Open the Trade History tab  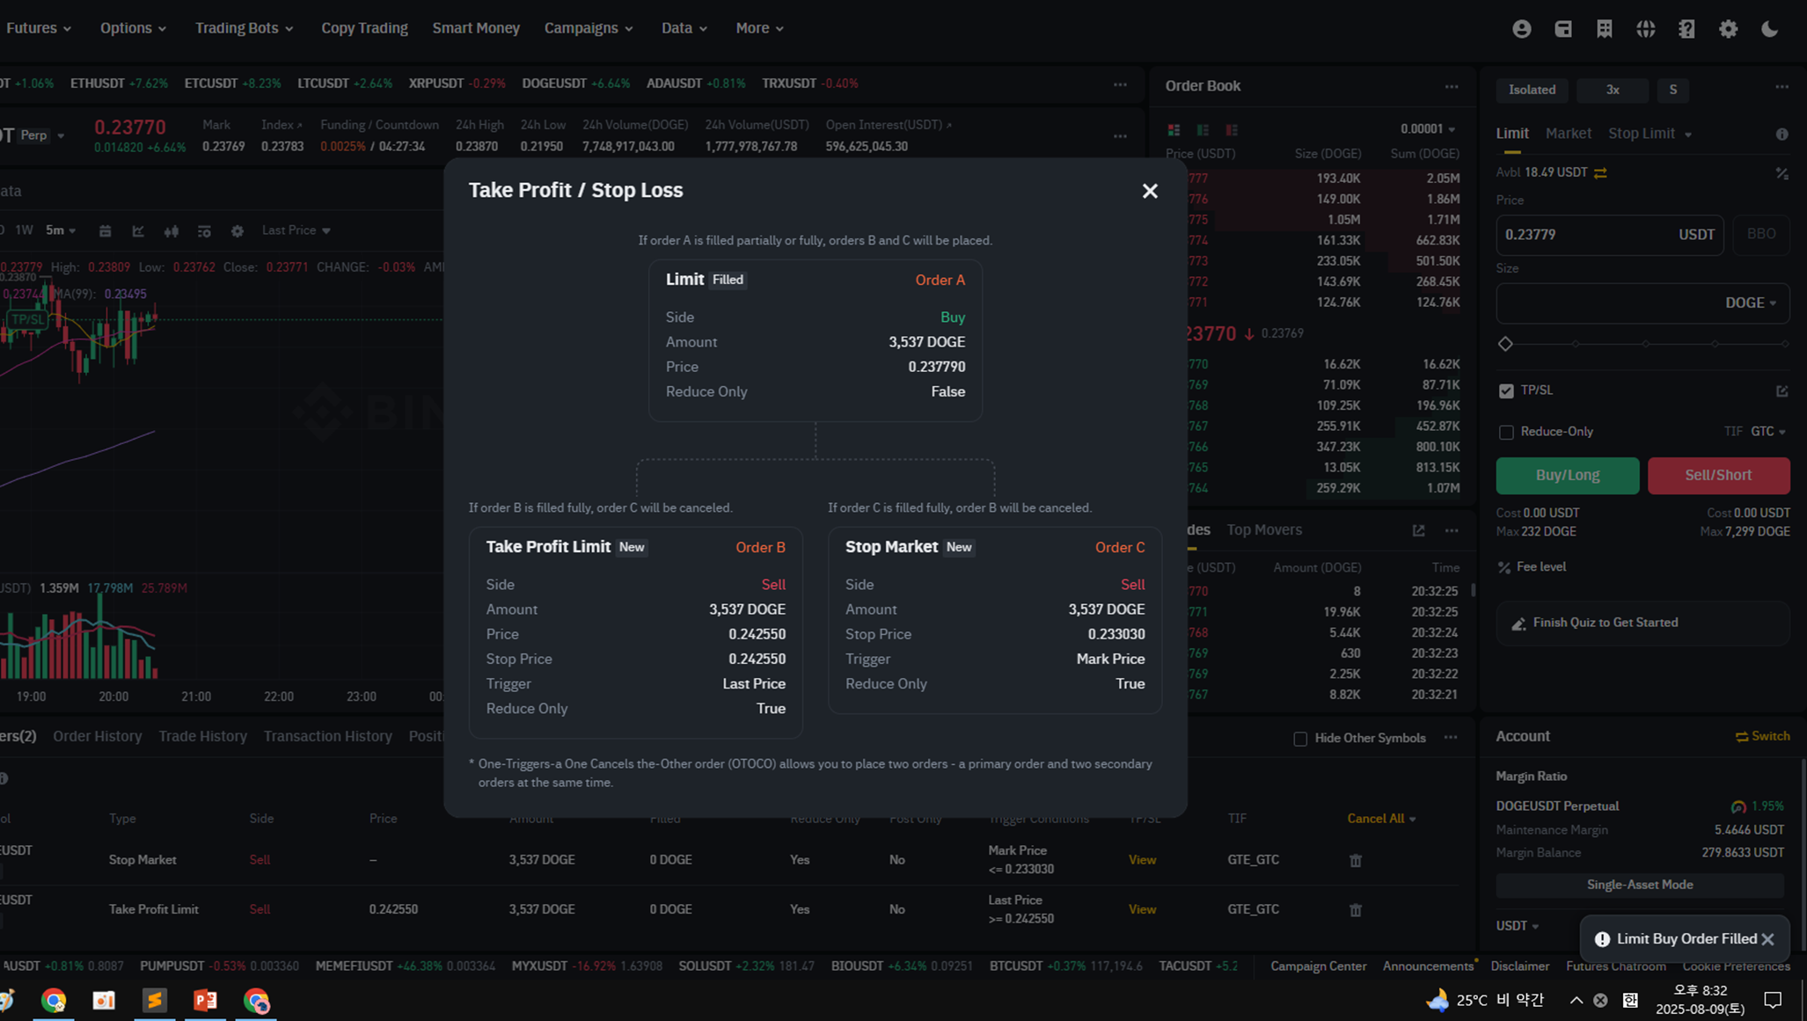tap(202, 736)
